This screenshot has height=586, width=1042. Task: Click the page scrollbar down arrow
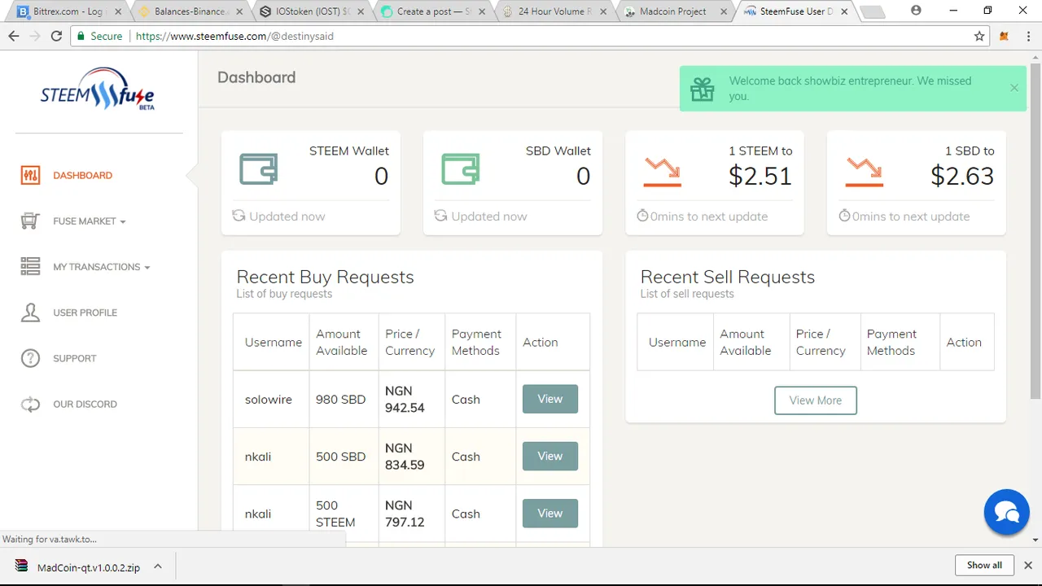pos(1035,540)
